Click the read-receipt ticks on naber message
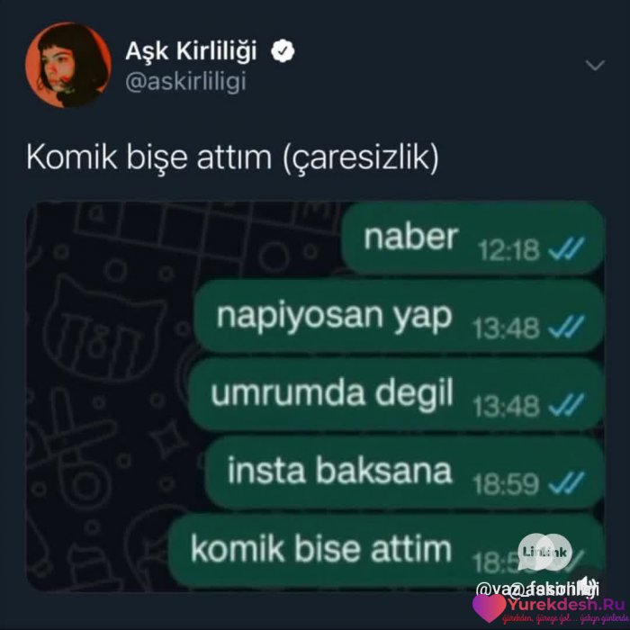 (x=566, y=248)
